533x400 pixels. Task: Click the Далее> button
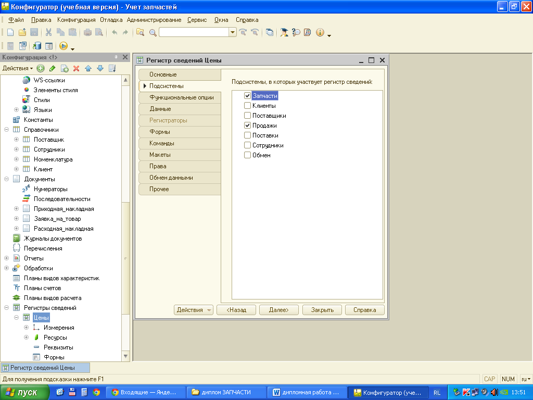(x=279, y=310)
